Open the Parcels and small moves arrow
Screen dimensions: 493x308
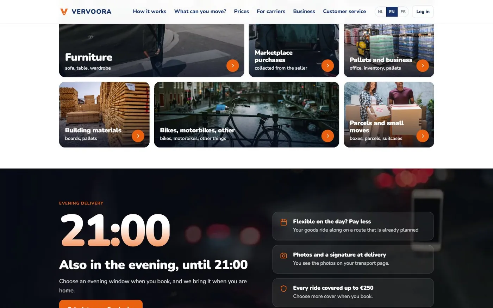point(423,136)
